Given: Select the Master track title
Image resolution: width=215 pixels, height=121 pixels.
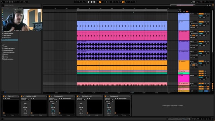Looking at the screenshot, I should click(182, 91).
